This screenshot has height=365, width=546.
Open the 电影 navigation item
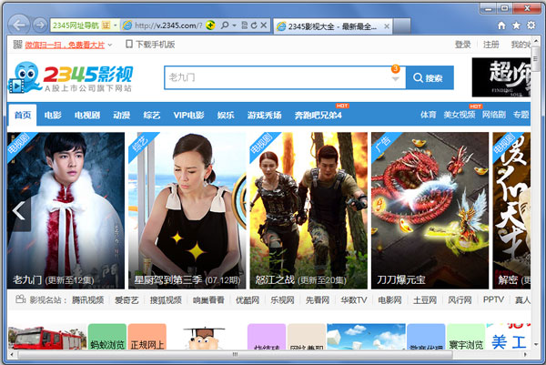(x=53, y=115)
